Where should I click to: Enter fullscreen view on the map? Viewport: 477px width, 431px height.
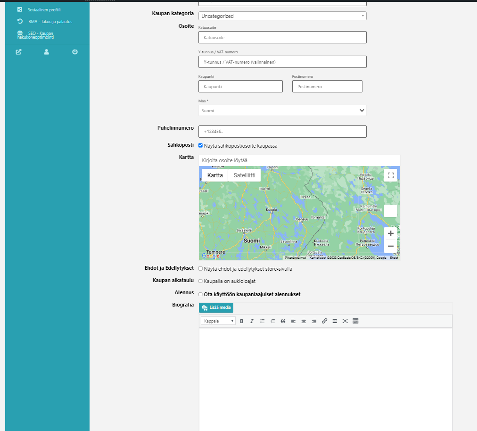pyautogui.click(x=390, y=175)
